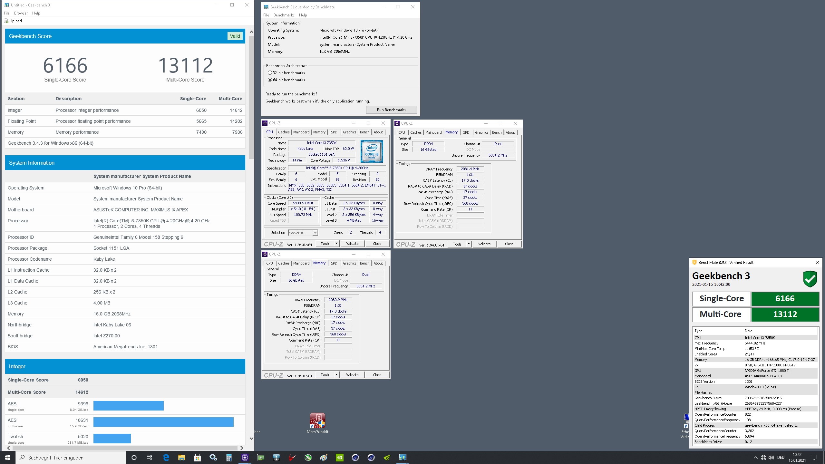Image resolution: width=825 pixels, height=464 pixels.
Task: Click Single-Core 6166 value in BenchMate
Action: pos(785,299)
